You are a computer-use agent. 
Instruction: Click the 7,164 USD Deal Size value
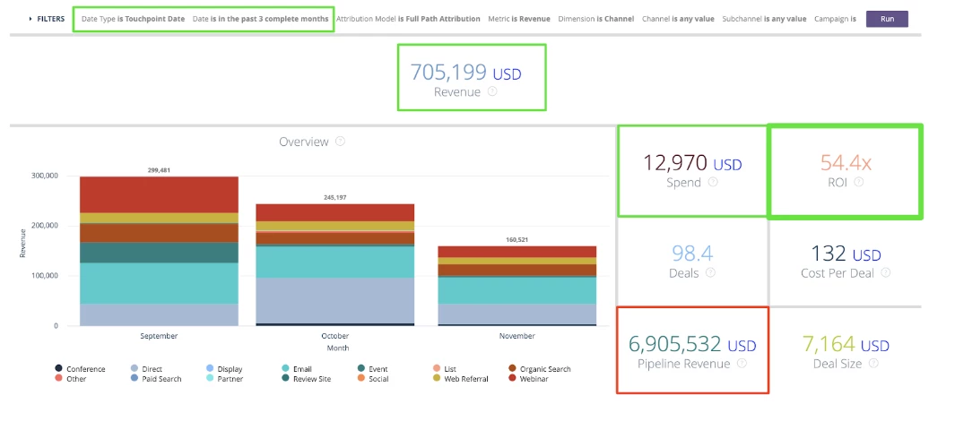[846, 344]
